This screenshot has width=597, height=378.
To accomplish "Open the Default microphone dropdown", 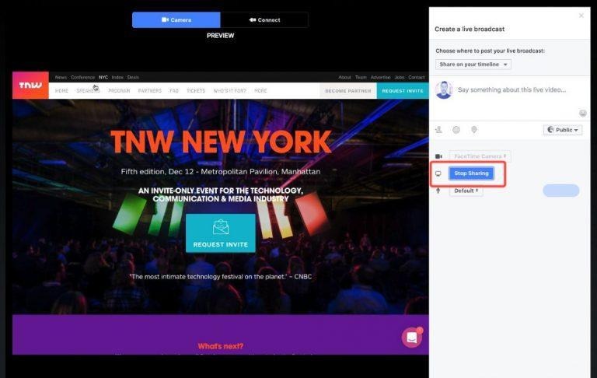I will click(466, 191).
